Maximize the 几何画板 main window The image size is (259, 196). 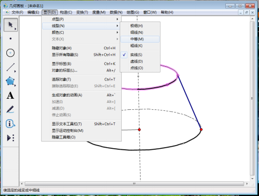coord(240,6)
